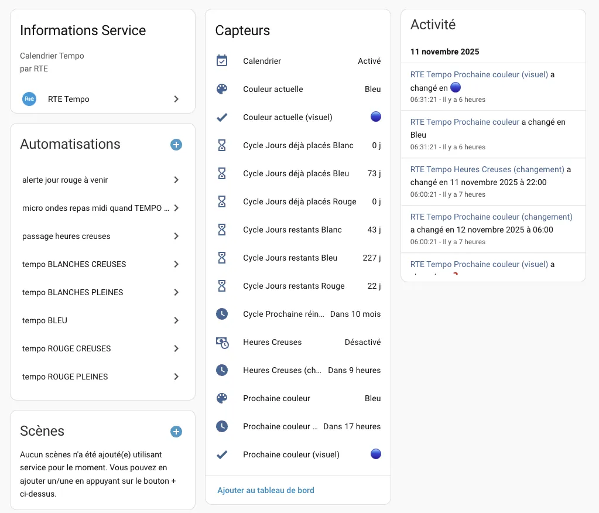Open passage heures creuses chevron

176,236
